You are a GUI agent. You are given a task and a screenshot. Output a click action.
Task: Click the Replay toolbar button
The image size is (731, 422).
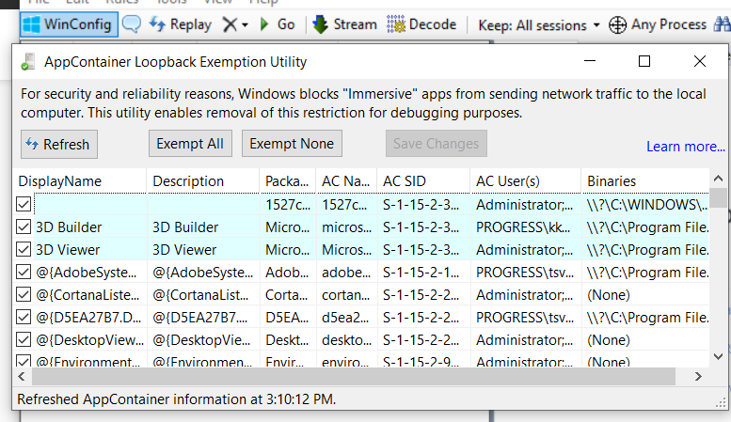(181, 24)
